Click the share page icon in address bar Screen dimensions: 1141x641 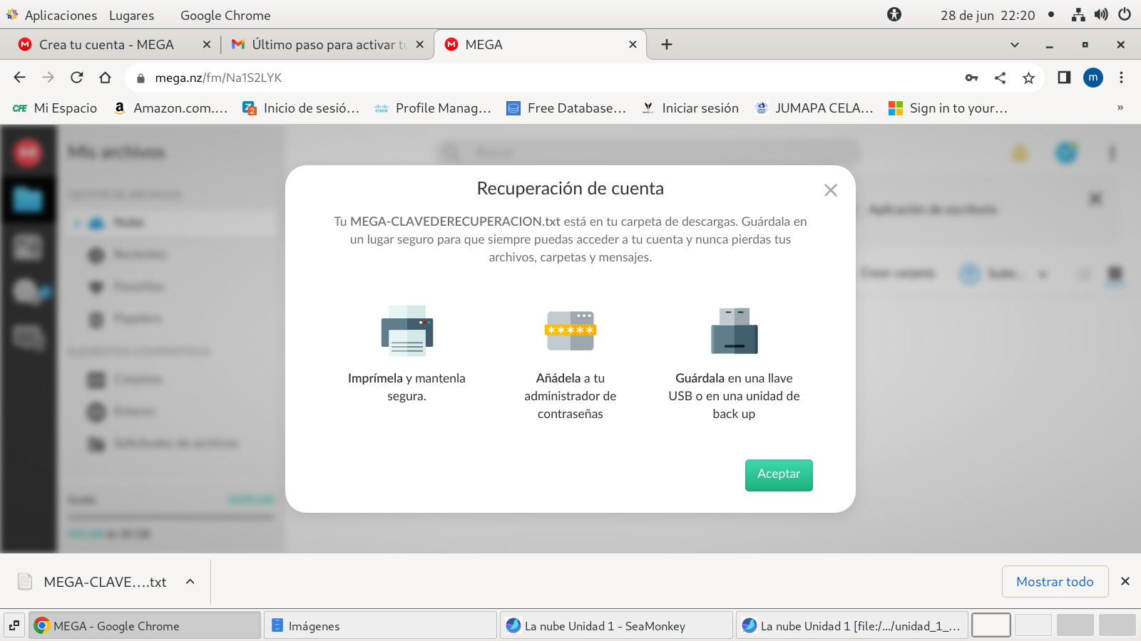(1000, 78)
